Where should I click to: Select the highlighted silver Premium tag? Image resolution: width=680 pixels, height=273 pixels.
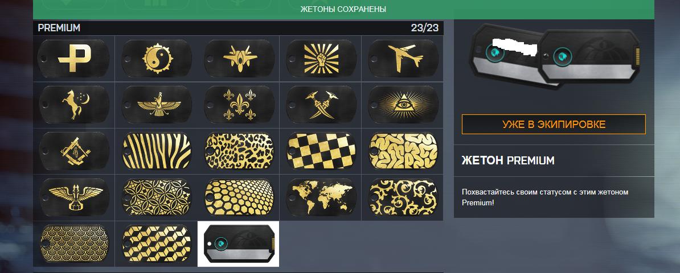[238, 244]
